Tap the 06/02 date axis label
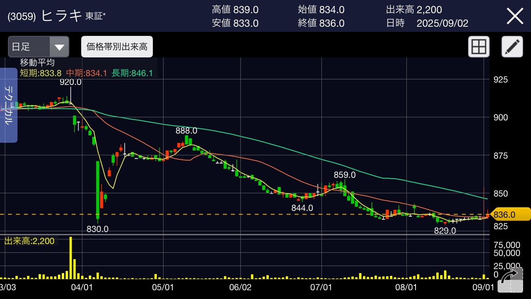The width and height of the screenshot is (531, 299). (241, 287)
